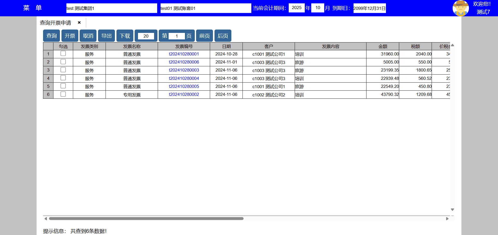Screen dimensions: 498x235
Task: Open the 菜单 main menu
Action: point(32,8)
